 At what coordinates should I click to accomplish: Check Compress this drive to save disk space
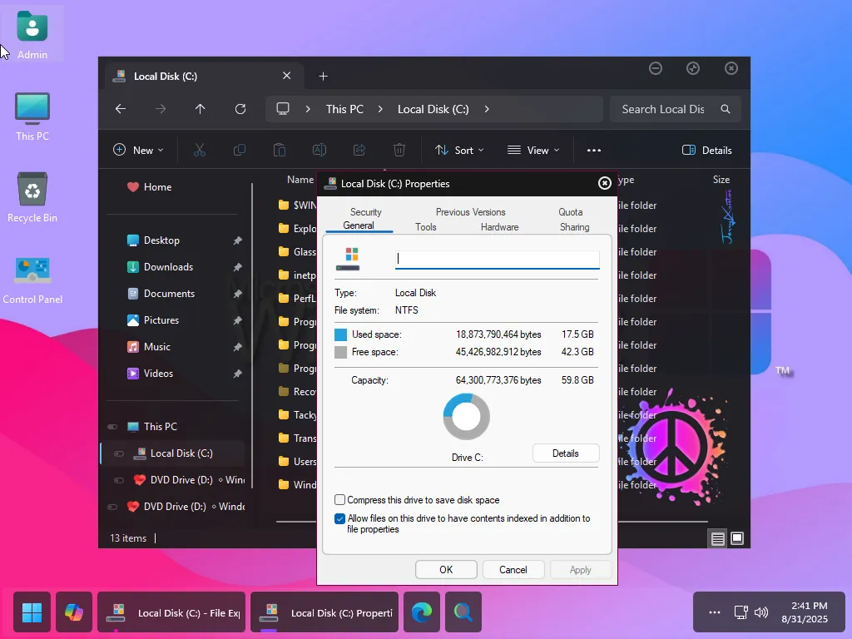(340, 500)
